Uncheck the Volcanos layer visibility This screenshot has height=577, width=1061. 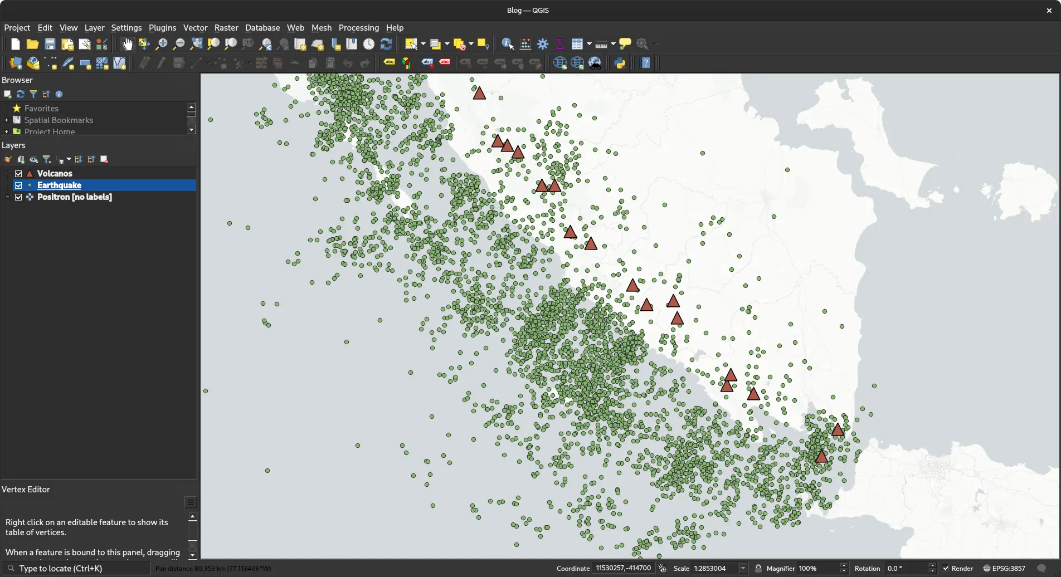pos(18,173)
